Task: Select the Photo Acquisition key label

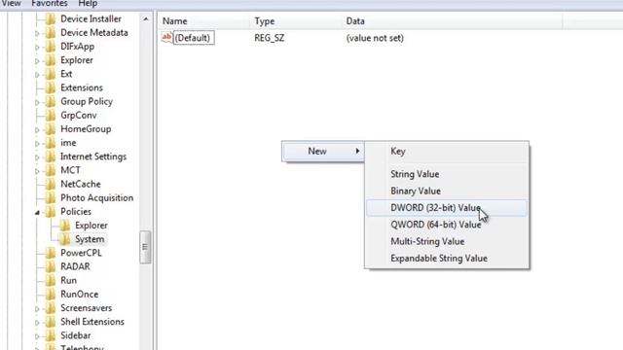Action: tap(97, 198)
